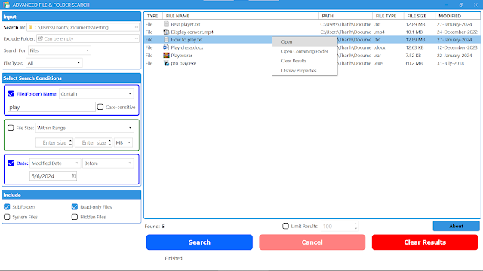Click the video icon of Display convert.mp4

pyautogui.click(x=166, y=32)
